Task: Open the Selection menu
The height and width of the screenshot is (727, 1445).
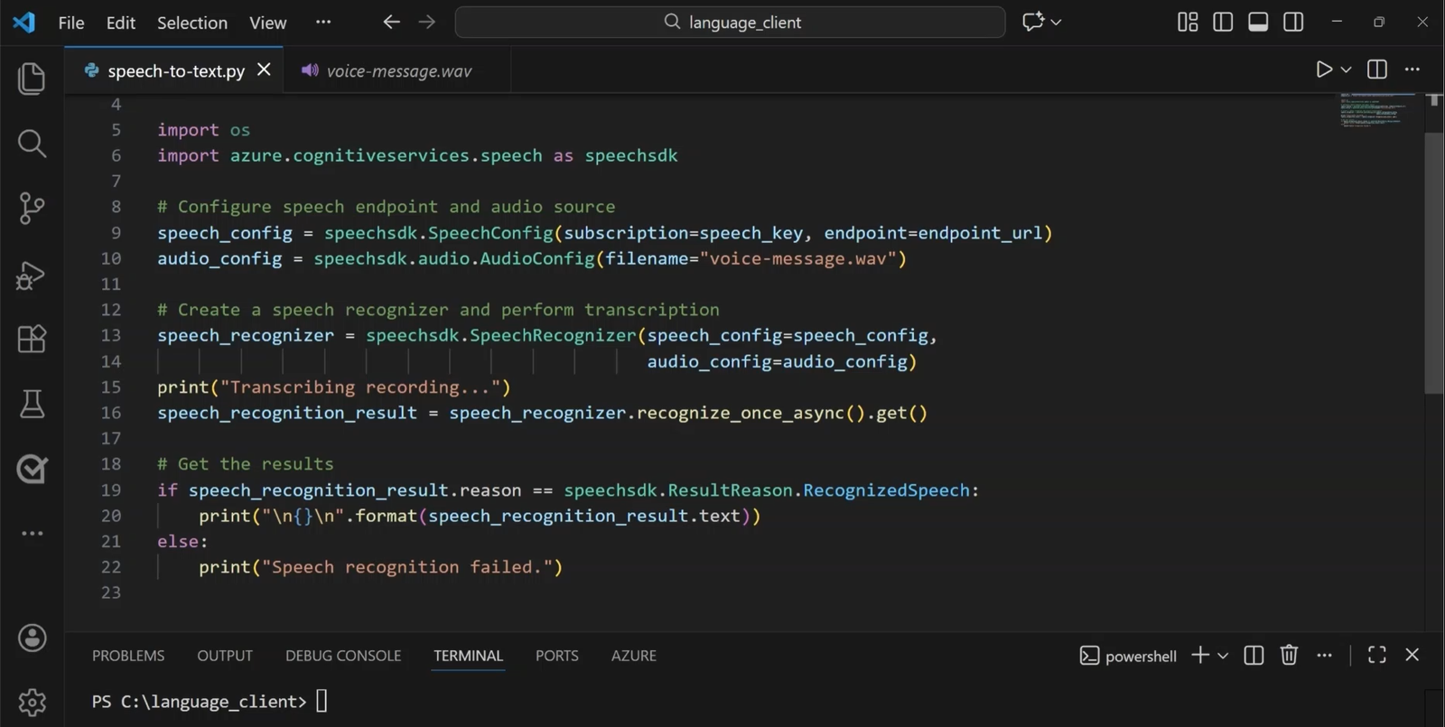Action: coord(192,23)
